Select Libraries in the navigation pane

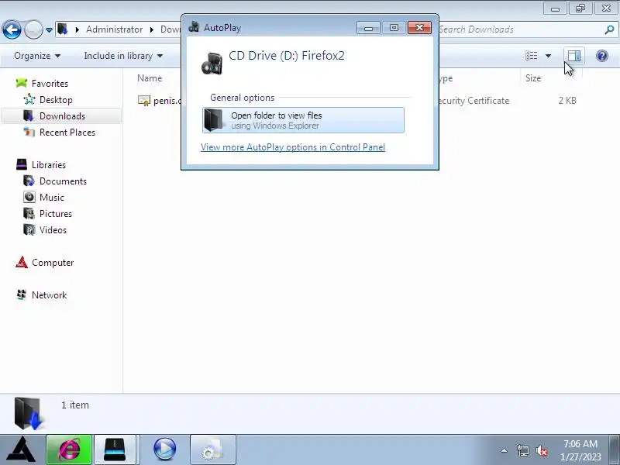[49, 164]
